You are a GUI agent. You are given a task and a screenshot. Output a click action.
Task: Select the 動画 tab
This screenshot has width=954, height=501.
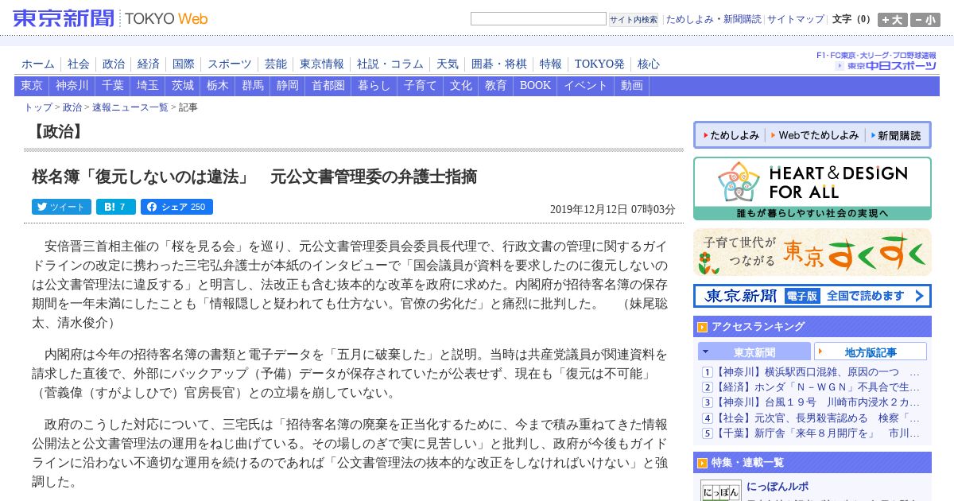tap(632, 86)
